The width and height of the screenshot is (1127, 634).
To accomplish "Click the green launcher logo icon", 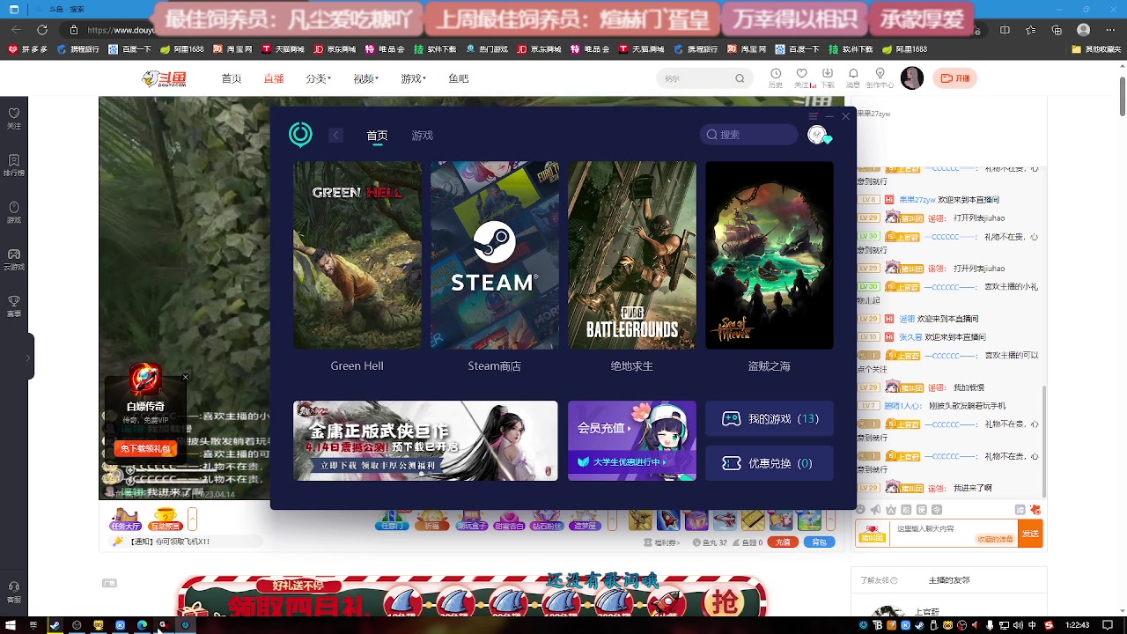I will [x=300, y=135].
